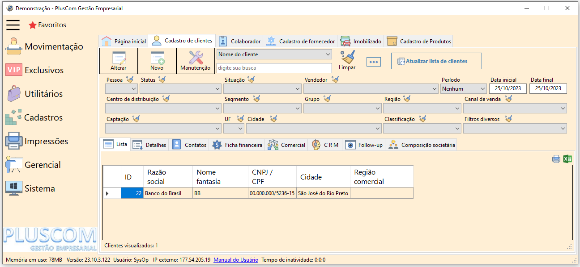Click the printer icon above the list
Viewport: 580px width, 267px height.
[x=556, y=159]
